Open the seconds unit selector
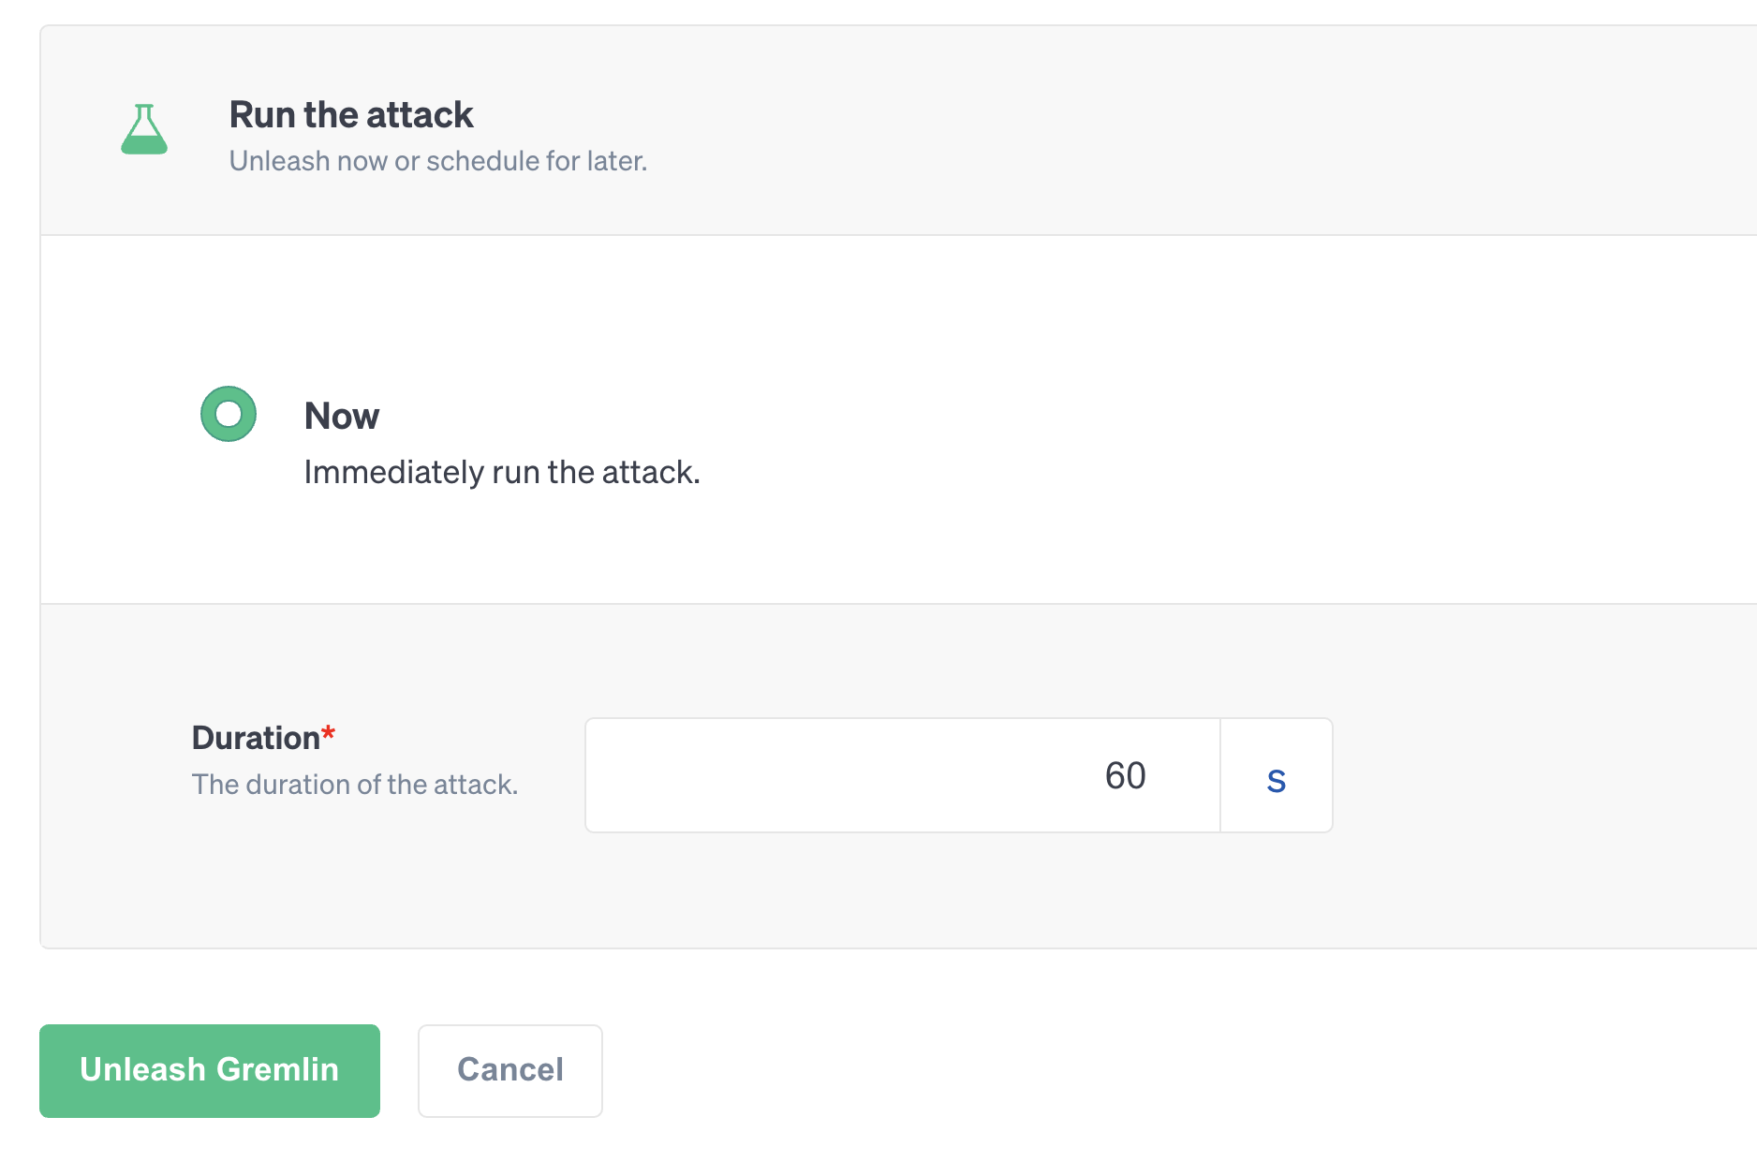Image resolution: width=1757 pixels, height=1161 pixels. [x=1277, y=775]
